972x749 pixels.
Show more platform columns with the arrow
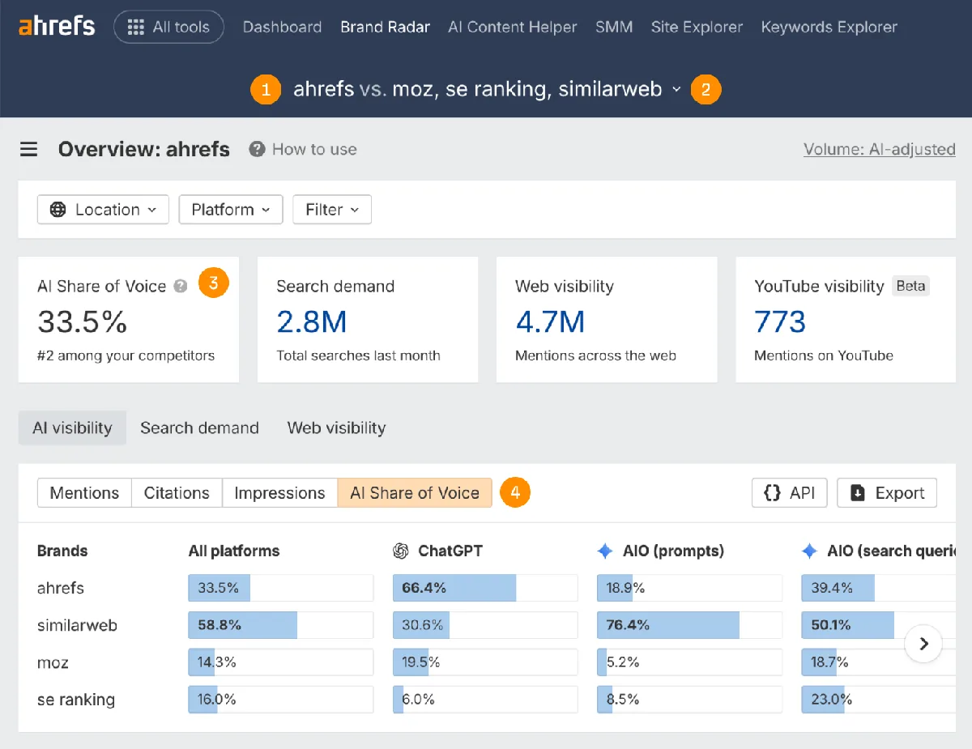923,644
